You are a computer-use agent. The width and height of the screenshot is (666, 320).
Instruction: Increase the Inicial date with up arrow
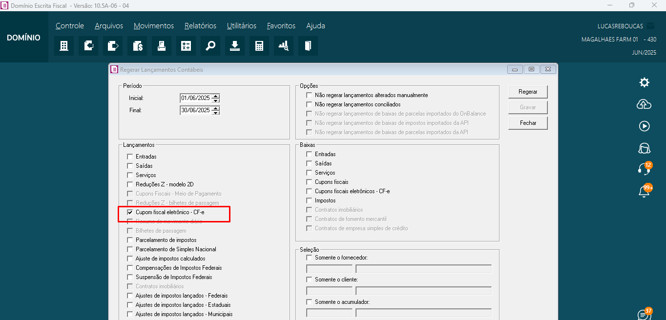coord(216,96)
